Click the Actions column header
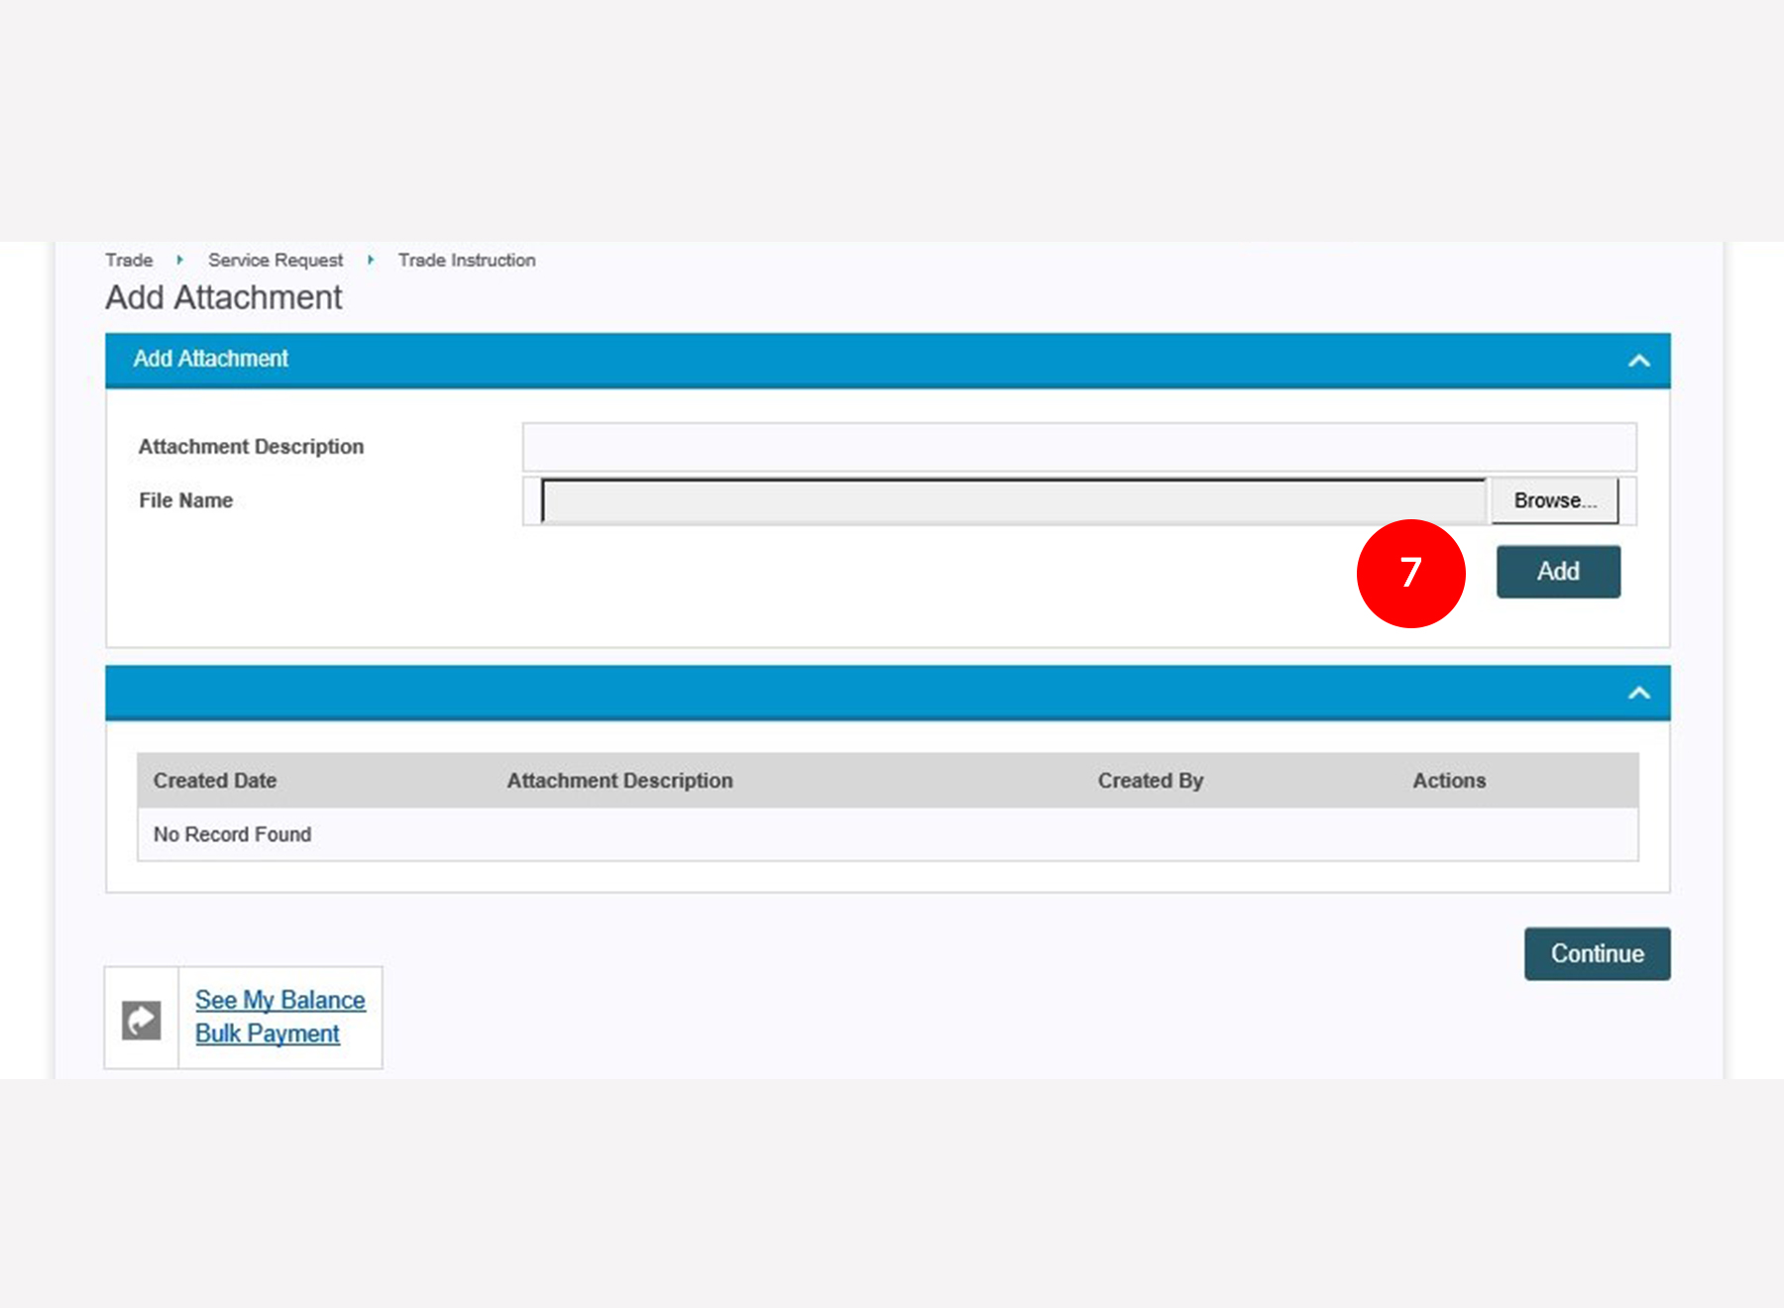Screen dimensions: 1784x1308 (x=1448, y=781)
